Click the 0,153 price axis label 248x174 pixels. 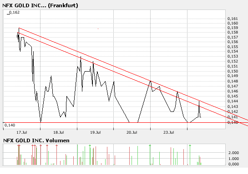pyautogui.click(x=233, y=56)
